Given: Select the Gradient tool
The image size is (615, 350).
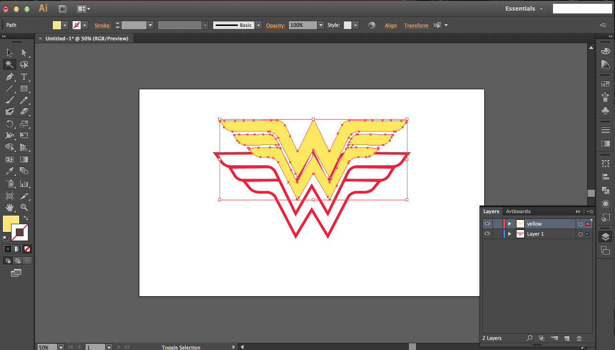Looking at the screenshot, I should 24,159.
